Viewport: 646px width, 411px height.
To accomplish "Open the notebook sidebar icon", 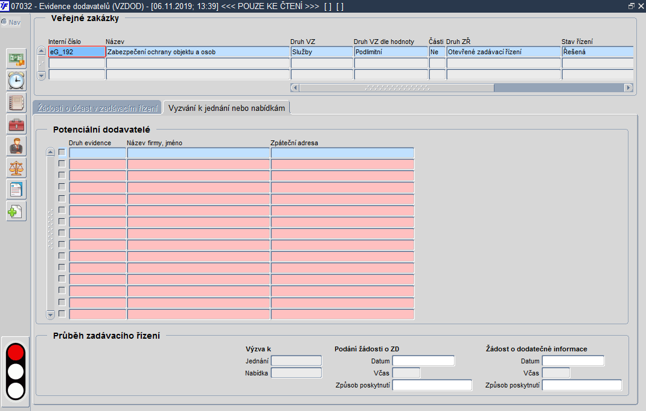I will (16, 103).
